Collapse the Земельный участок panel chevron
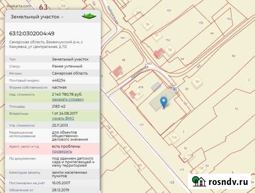This screenshot has height=193, width=255. coord(62,17)
